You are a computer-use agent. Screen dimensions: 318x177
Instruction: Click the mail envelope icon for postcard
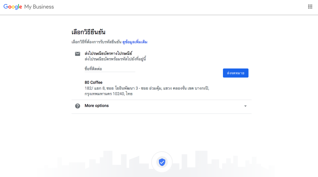[78, 54]
